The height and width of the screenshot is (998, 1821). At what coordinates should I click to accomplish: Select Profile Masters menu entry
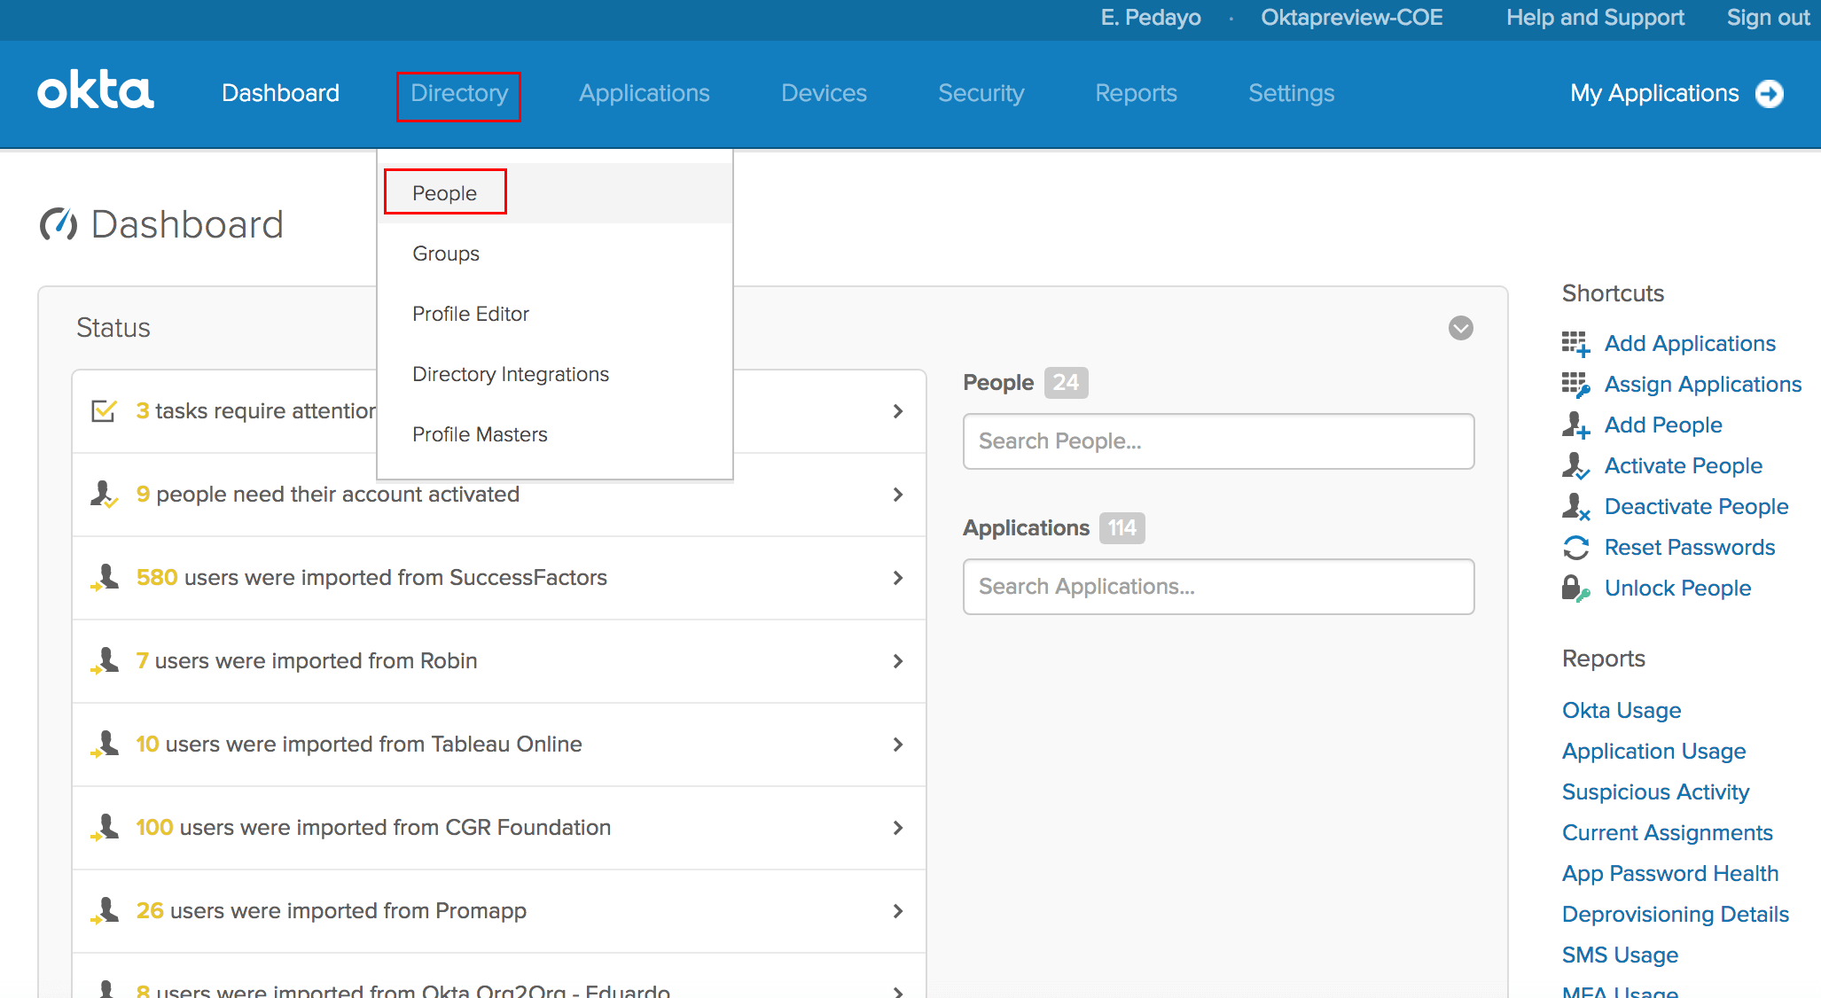click(555, 434)
